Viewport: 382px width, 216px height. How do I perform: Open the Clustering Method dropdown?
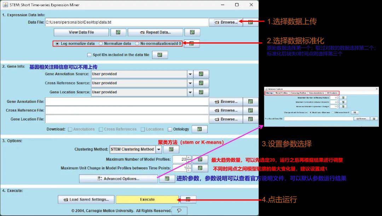(x=159, y=149)
